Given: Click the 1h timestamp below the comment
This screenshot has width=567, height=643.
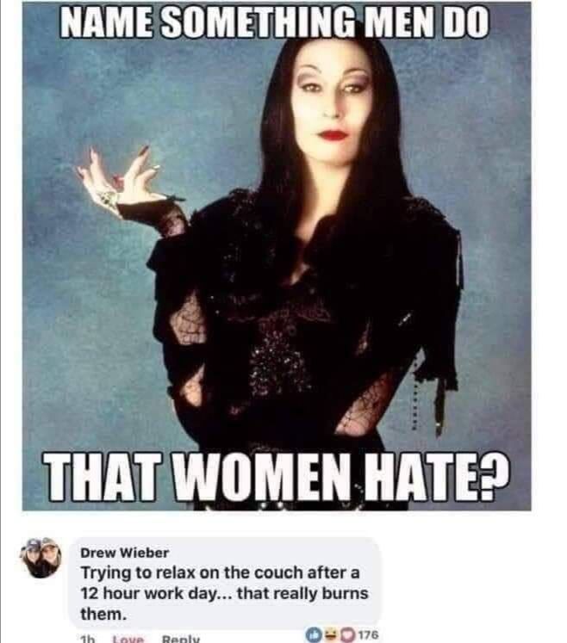Looking at the screenshot, I should click(x=87, y=639).
